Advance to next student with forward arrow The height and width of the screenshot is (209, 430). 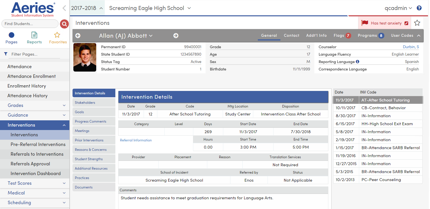tap(176, 36)
